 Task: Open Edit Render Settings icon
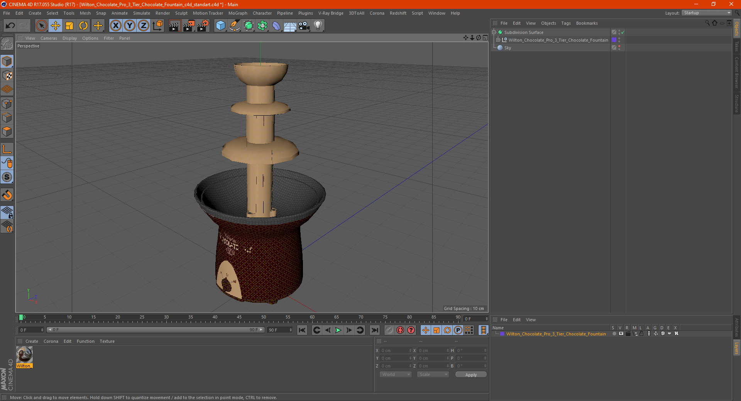coord(203,26)
